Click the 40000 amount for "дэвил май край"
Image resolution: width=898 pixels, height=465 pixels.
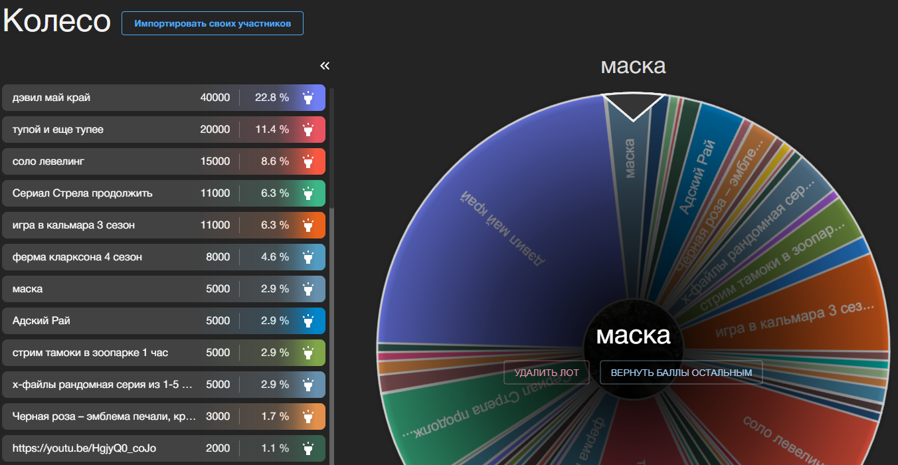pyautogui.click(x=215, y=98)
